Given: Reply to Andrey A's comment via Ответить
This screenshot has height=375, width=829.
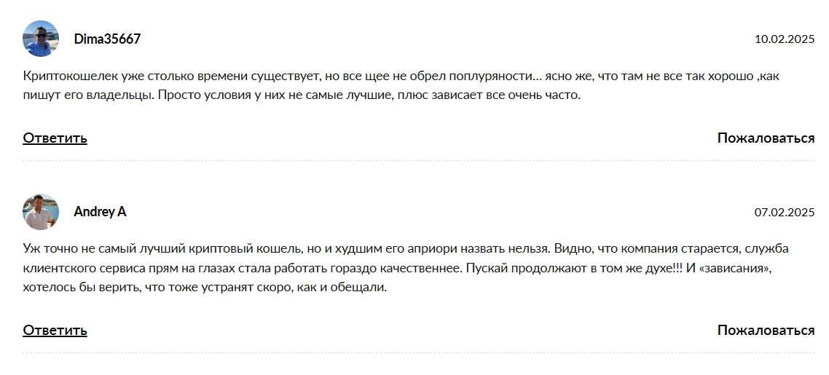Looking at the screenshot, I should pos(55,330).
